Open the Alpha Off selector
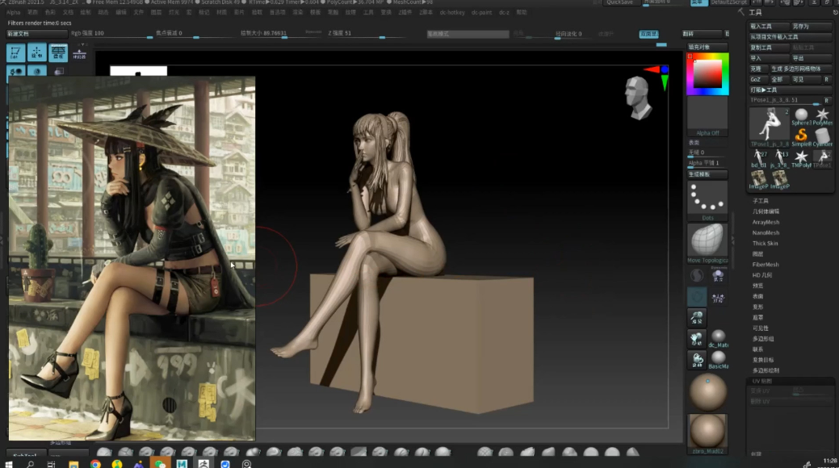The width and height of the screenshot is (839, 468). 707,117
